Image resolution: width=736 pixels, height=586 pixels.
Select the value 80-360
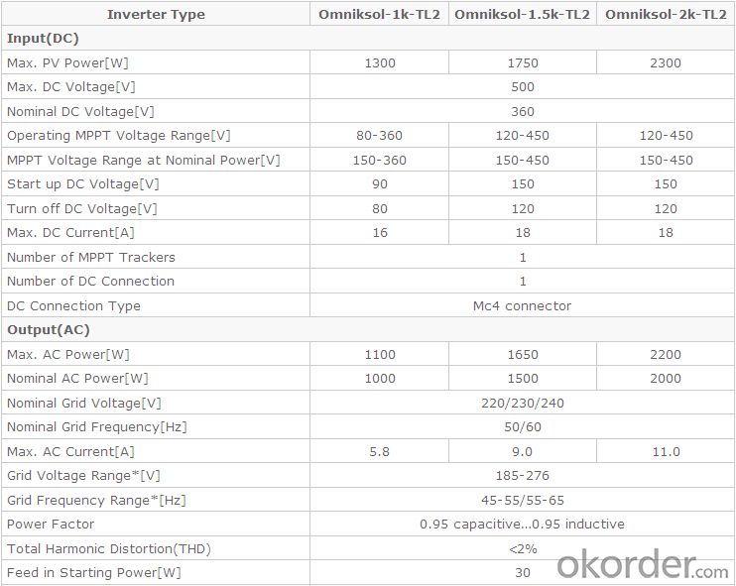coord(379,136)
